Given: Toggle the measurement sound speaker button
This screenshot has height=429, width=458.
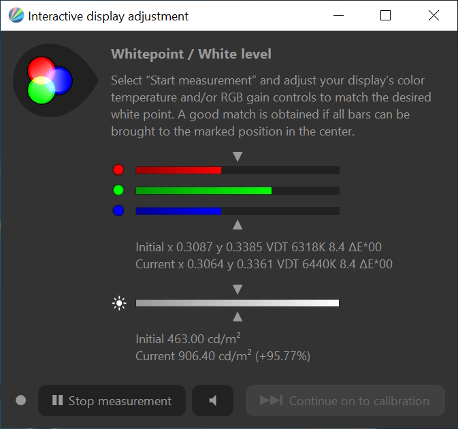Looking at the screenshot, I should [212, 400].
